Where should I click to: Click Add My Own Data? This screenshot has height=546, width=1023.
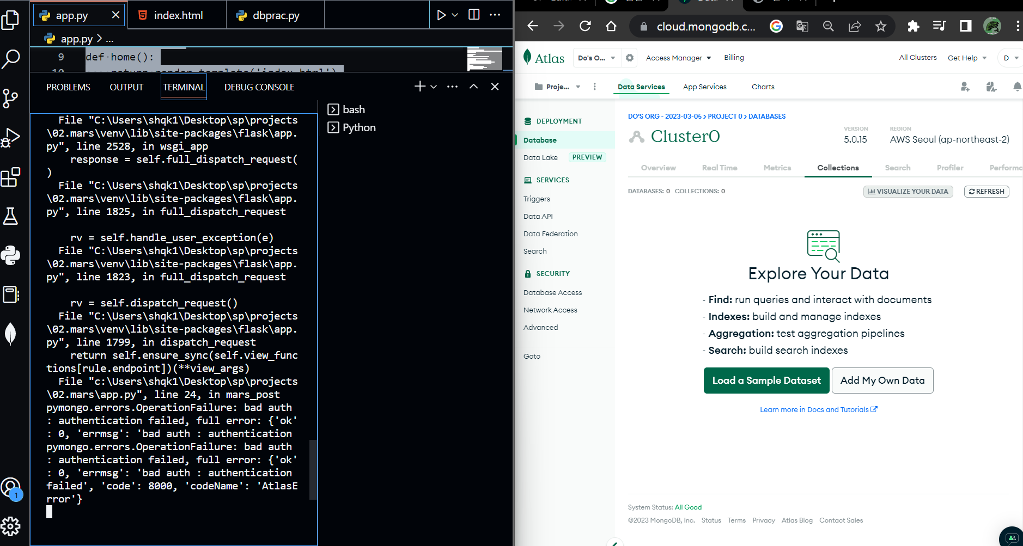pos(882,381)
